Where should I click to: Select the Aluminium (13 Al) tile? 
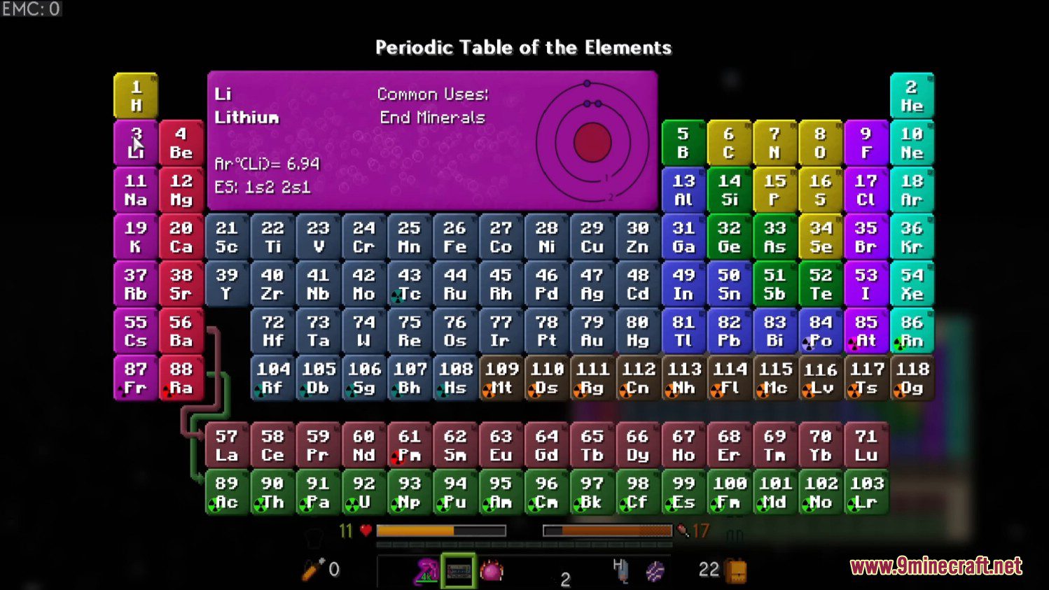(x=683, y=190)
